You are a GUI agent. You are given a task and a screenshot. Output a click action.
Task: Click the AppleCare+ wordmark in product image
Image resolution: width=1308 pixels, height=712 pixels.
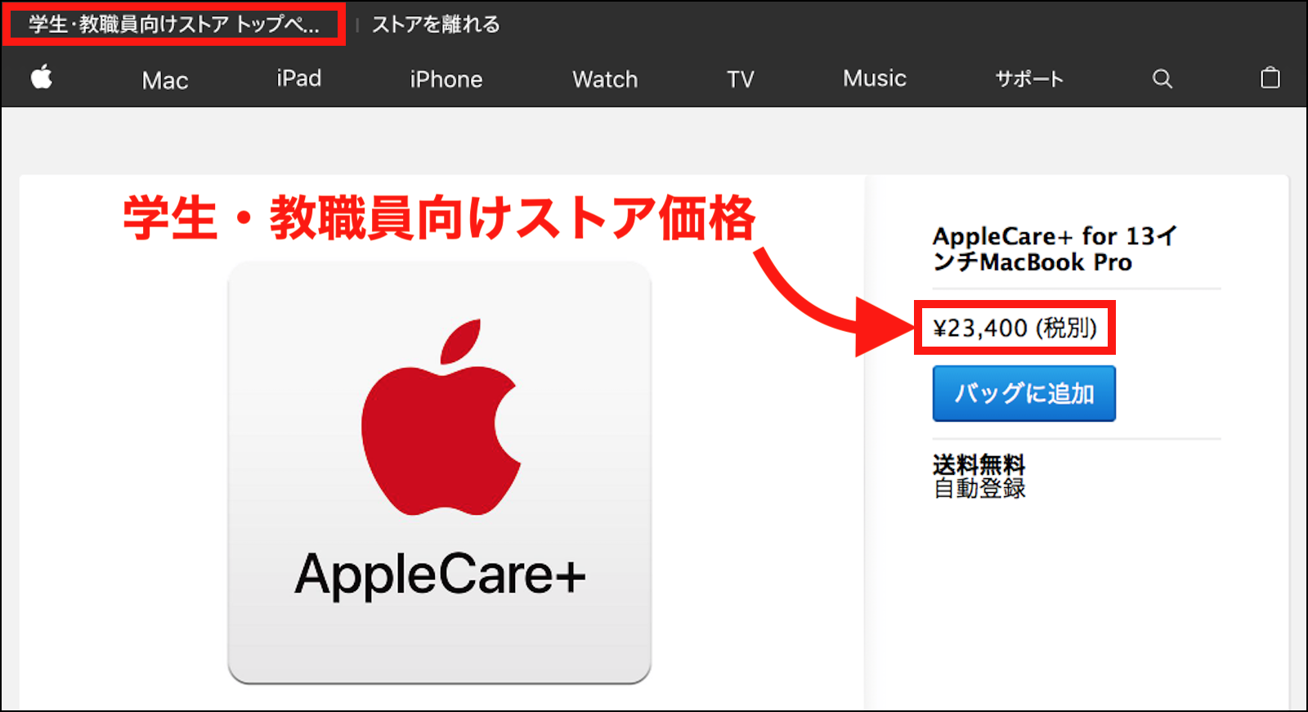pyautogui.click(x=440, y=575)
